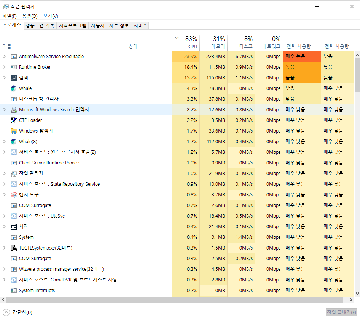Switch to the 서비스 tab
Image resolution: width=360 pixels, height=319 pixels.
tap(140, 26)
